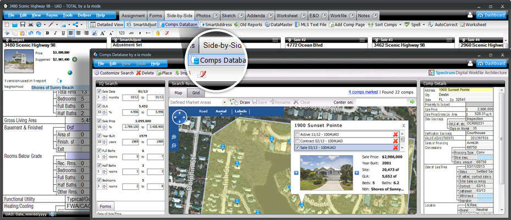Toggle the Year Built search checkbox

pyautogui.click(x=99, y=135)
